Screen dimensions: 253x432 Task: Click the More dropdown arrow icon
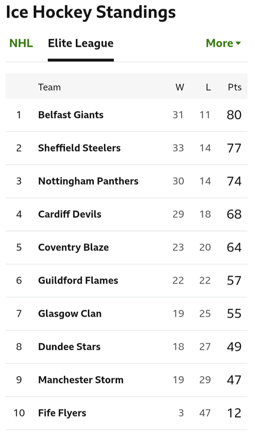pyautogui.click(x=238, y=43)
